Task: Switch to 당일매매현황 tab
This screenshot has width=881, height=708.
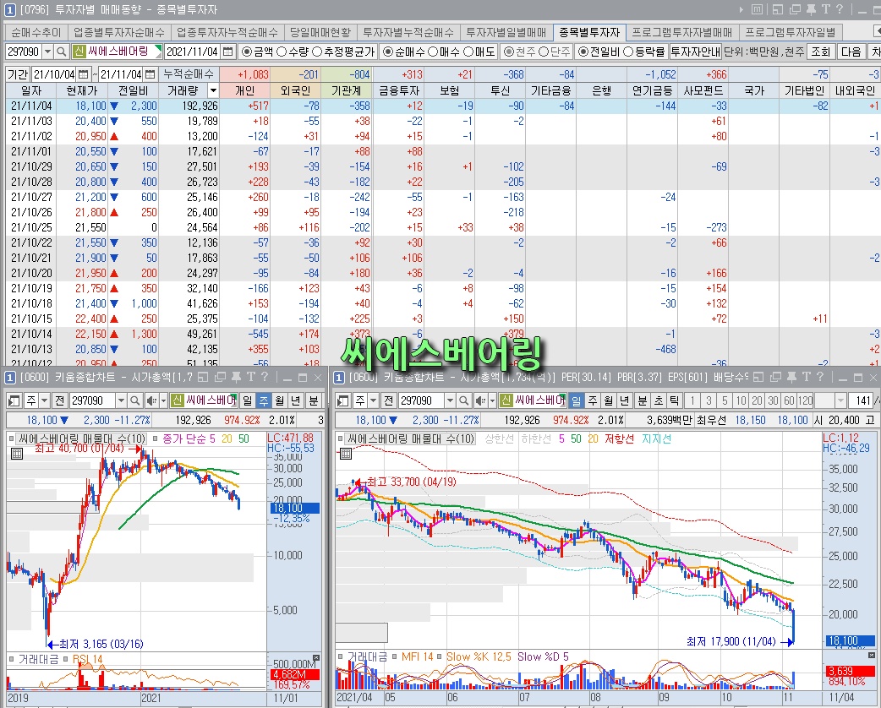Action: [320, 32]
